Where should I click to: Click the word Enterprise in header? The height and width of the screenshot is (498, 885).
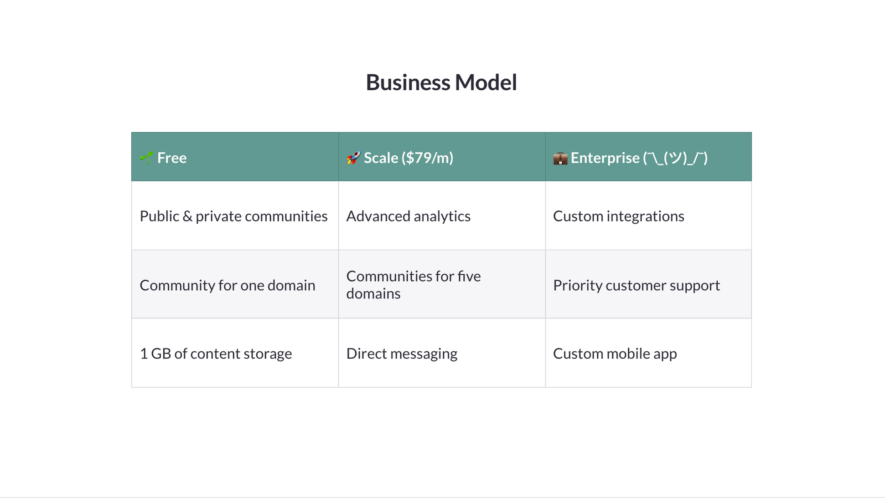pyautogui.click(x=605, y=158)
